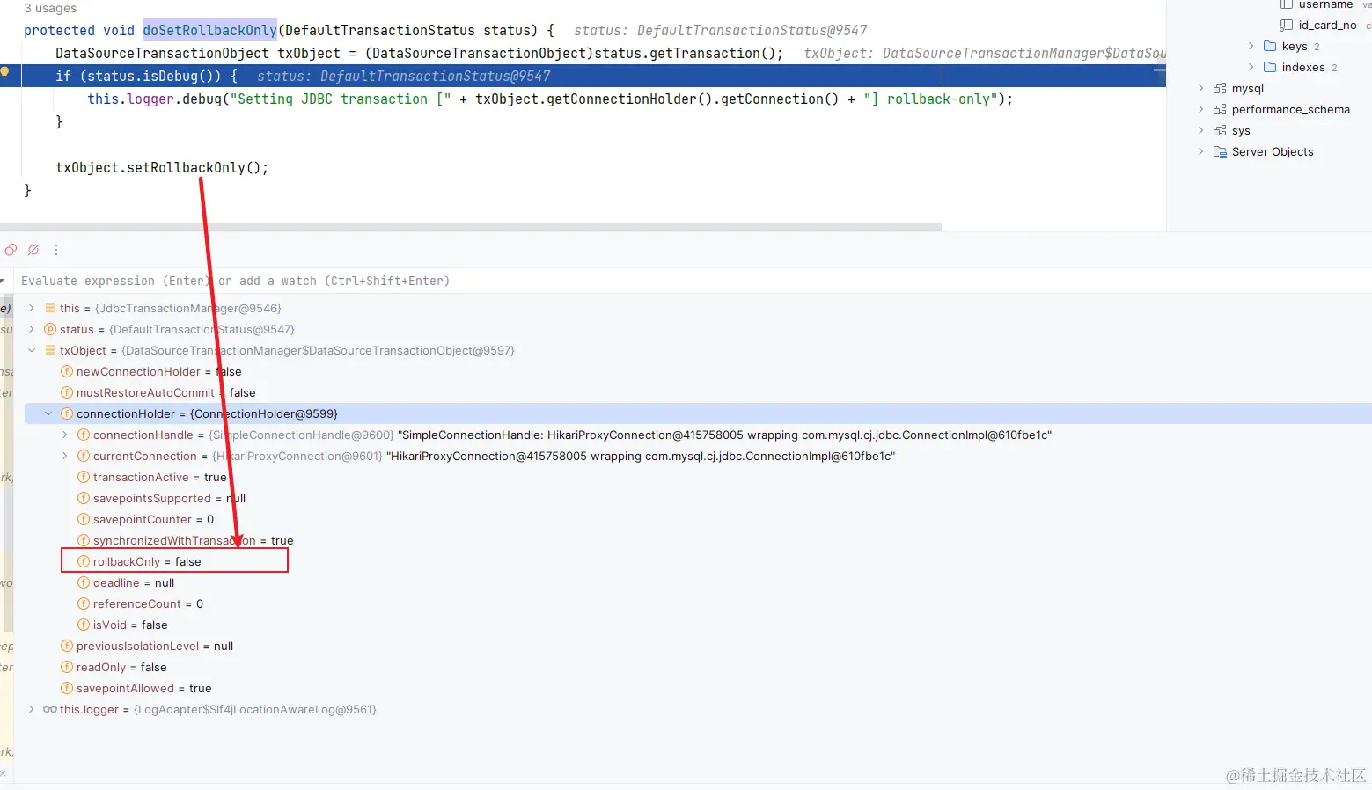Click the performance_schema database icon
The image size is (1372, 790).
[x=1219, y=109]
